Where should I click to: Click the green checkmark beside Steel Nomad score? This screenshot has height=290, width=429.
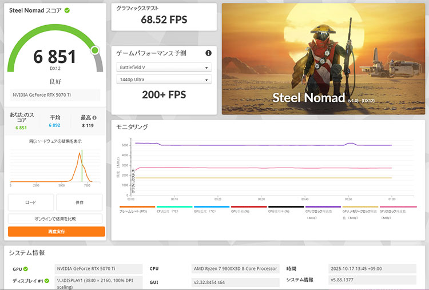click(x=67, y=10)
